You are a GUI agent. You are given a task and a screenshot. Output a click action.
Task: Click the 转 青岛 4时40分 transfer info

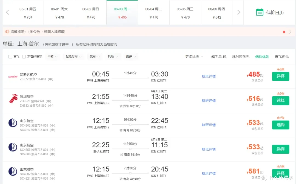130,179
